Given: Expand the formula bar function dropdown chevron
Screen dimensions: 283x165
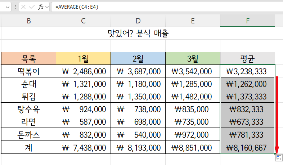Looking at the screenshot, I should [x=47, y=7].
